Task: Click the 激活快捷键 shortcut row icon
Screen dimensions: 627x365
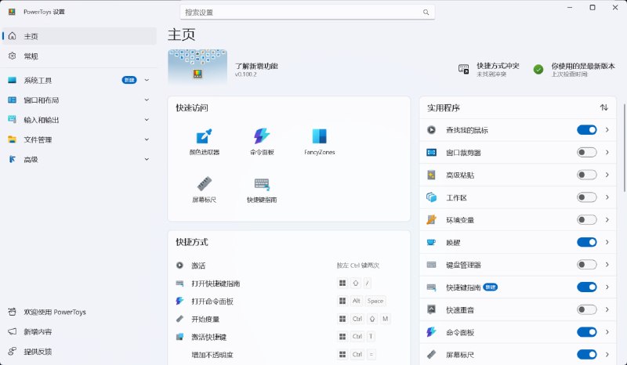Action: pos(180,337)
